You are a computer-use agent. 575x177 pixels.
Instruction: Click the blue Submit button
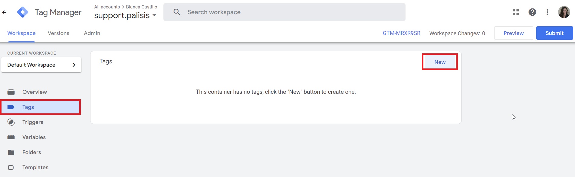click(x=554, y=33)
